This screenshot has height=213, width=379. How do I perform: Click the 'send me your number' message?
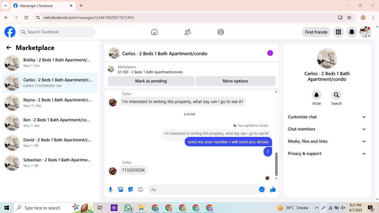[x=228, y=142]
